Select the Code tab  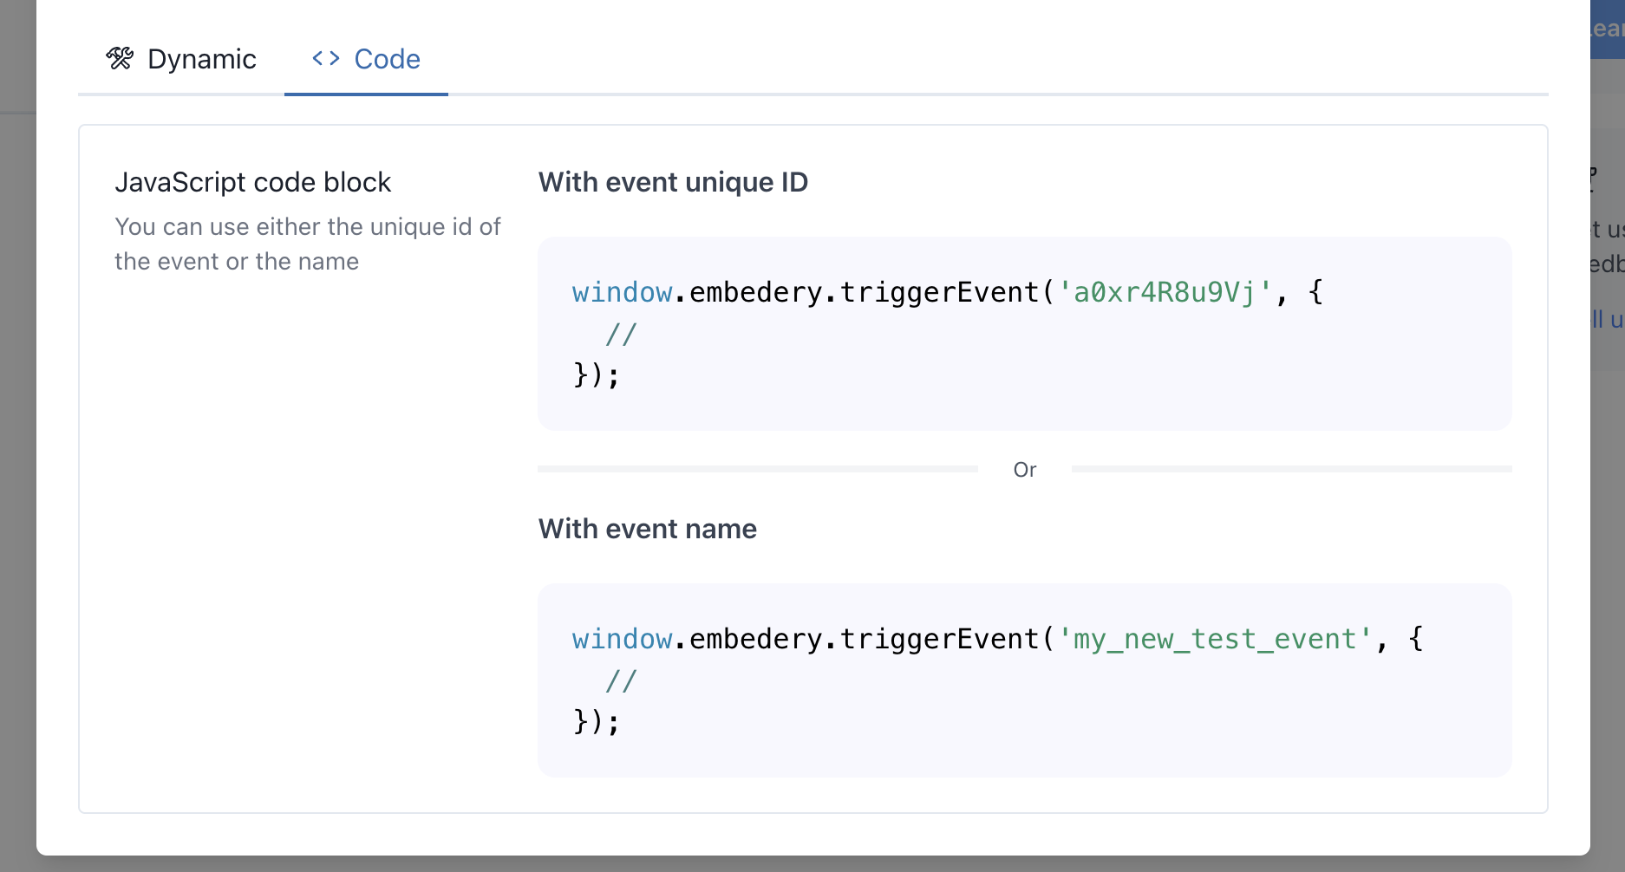[366, 59]
